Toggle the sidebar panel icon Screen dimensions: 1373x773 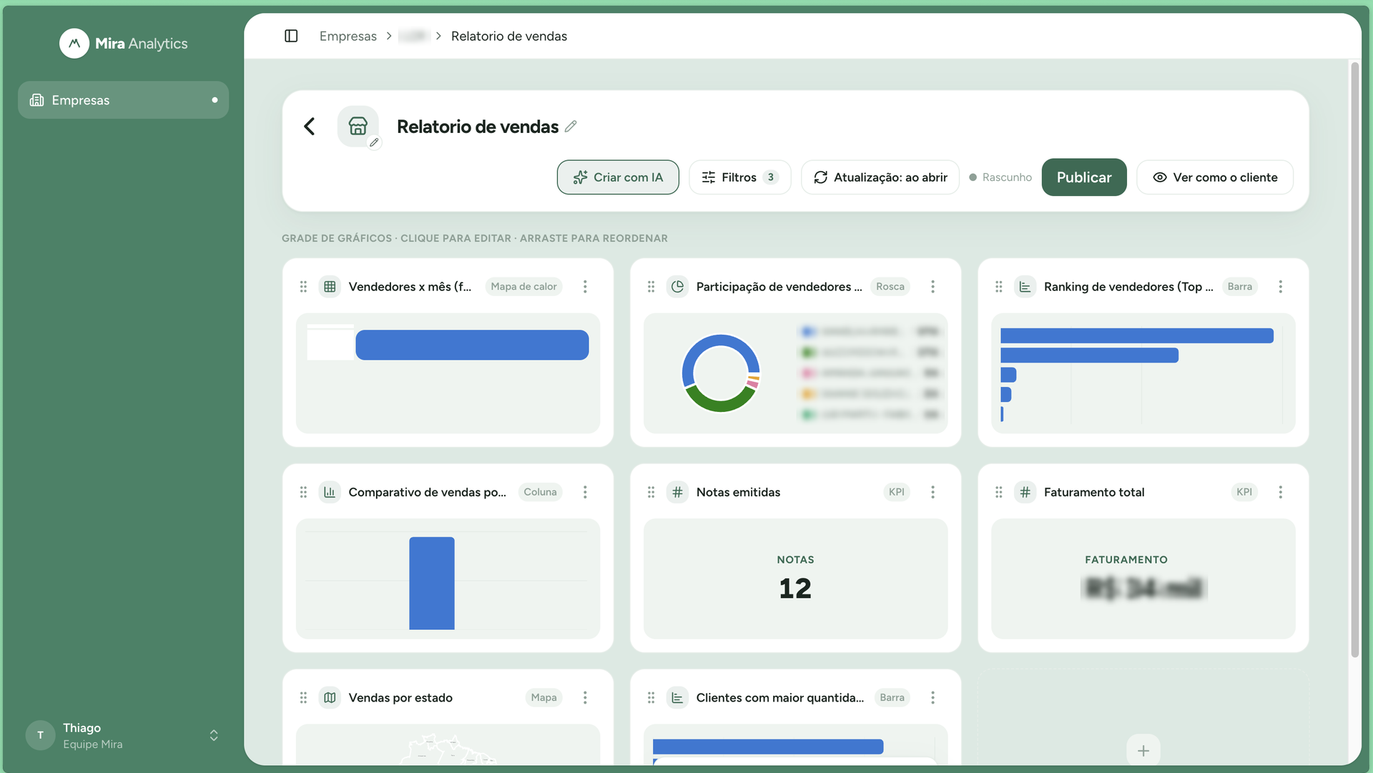pos(291,36)
